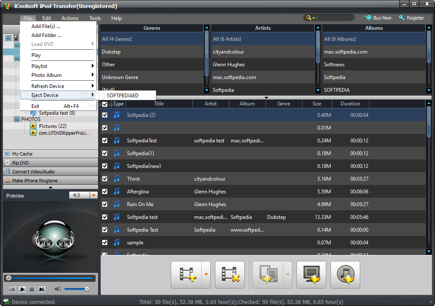Sort by the Title column header
This screenshot has height=306, width=435.
tap(159, 104)
